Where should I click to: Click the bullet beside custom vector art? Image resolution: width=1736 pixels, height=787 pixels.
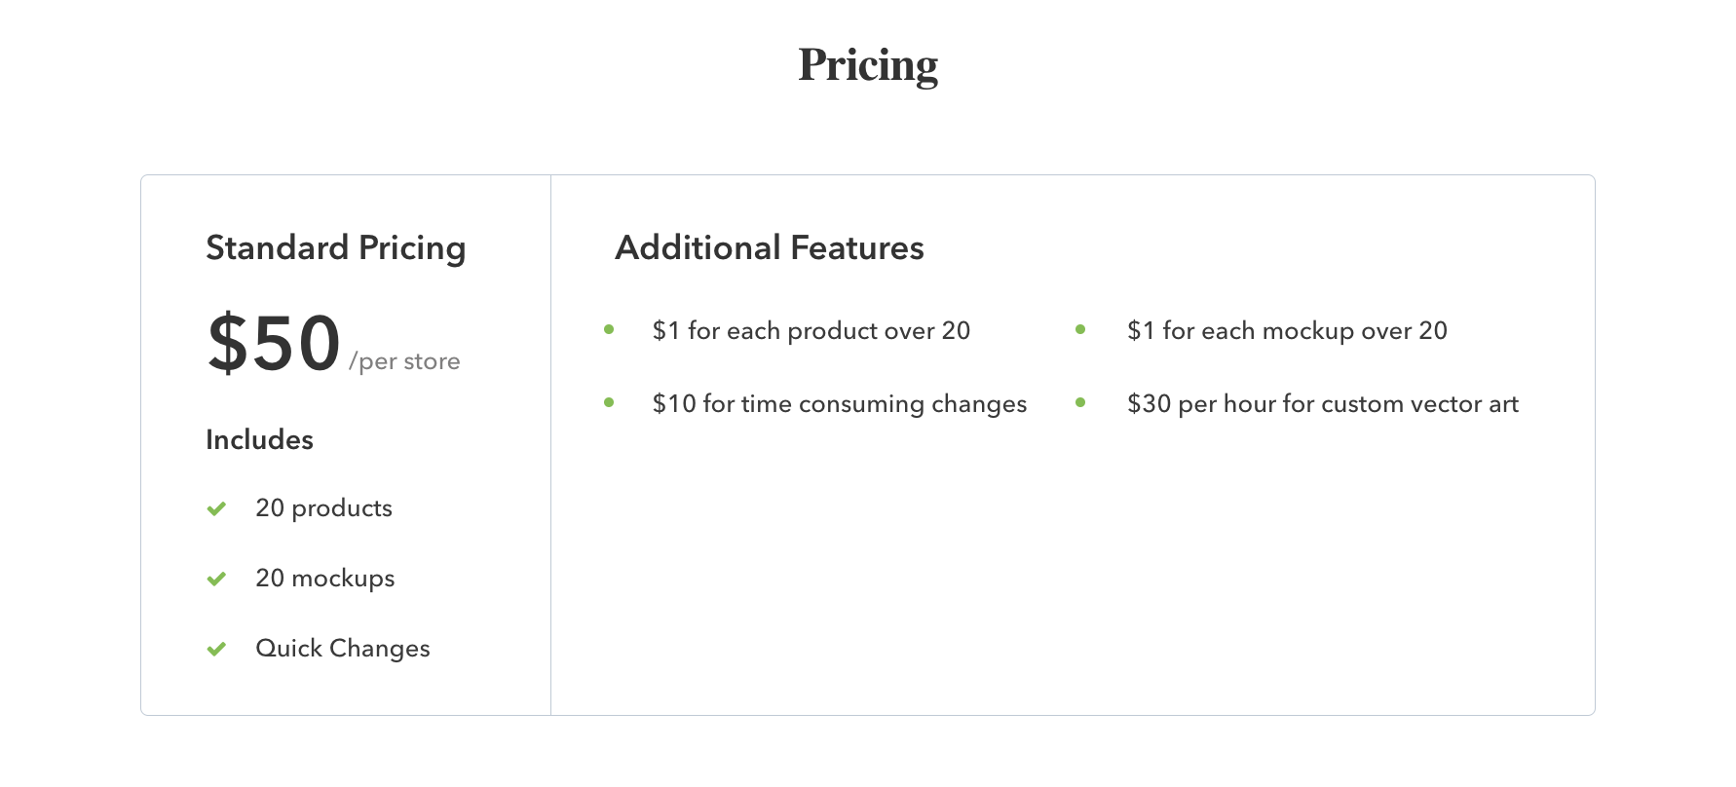[x=1080, y=402]
